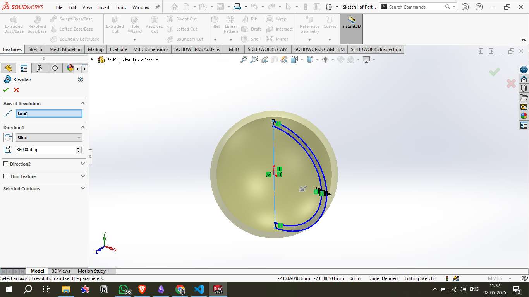Switch to the Sketch tab

[35, 49]
